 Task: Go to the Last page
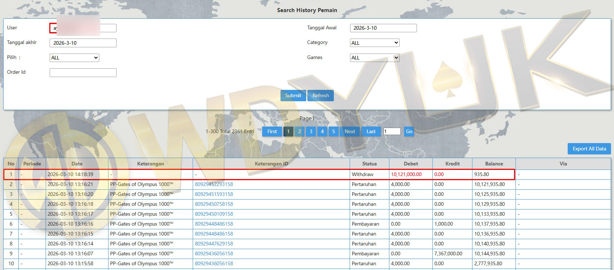[371, 131]
